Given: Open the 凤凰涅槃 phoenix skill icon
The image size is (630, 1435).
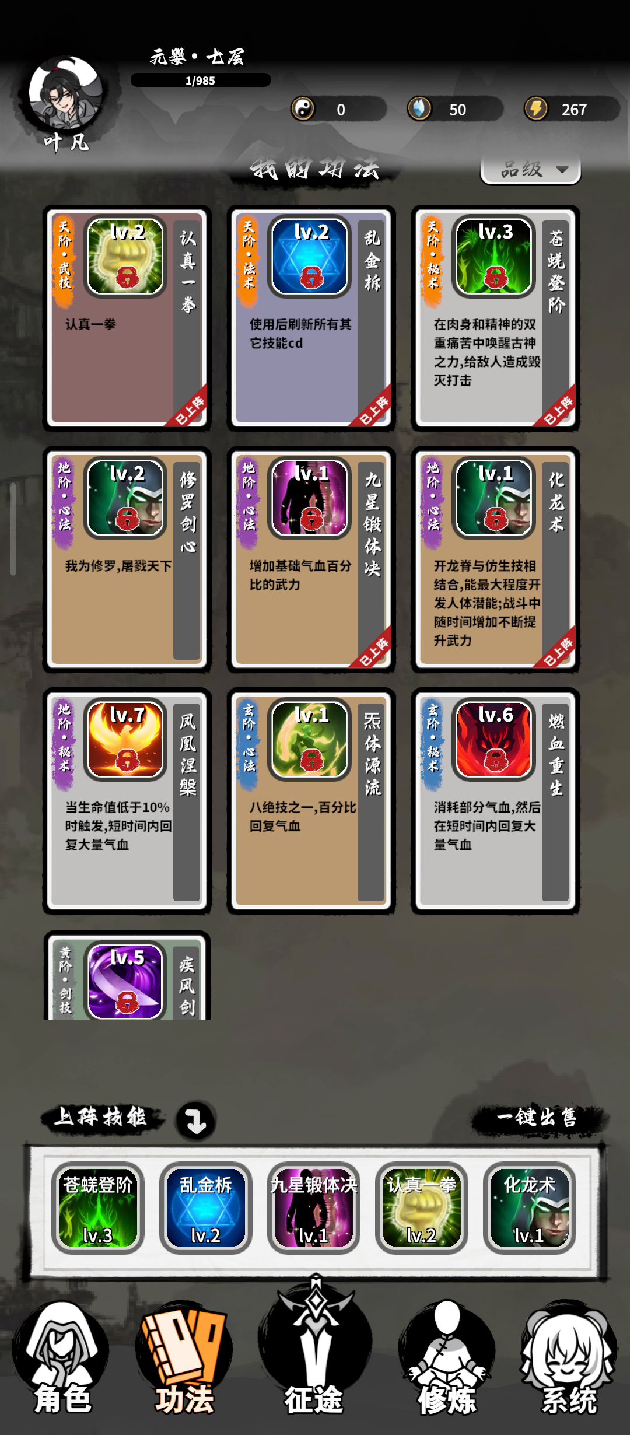Looking at the screenshot, I should point(125,739).
